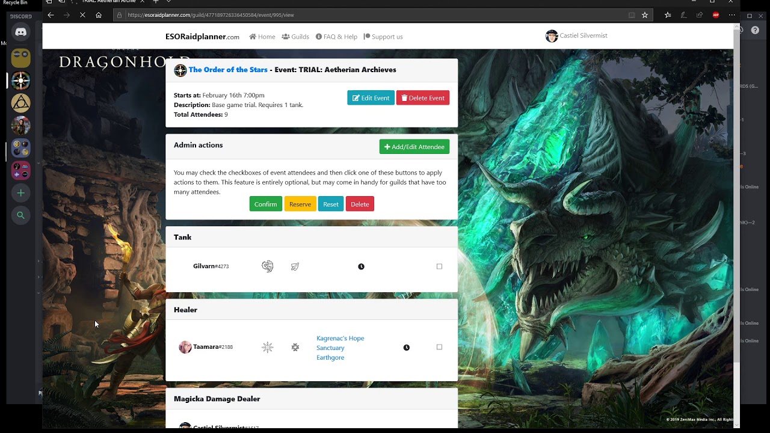The width and height of the screenshot is (770, 433).
Task: Click Taamara's clock status icon
Action: 407,347
